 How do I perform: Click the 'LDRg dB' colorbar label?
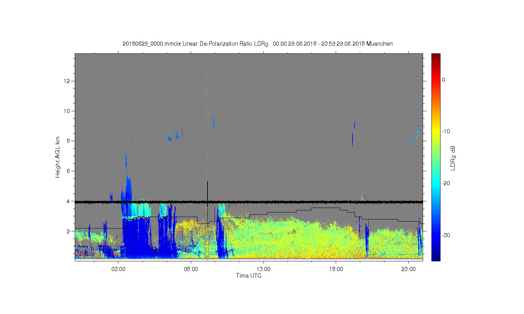pos(453,158)
